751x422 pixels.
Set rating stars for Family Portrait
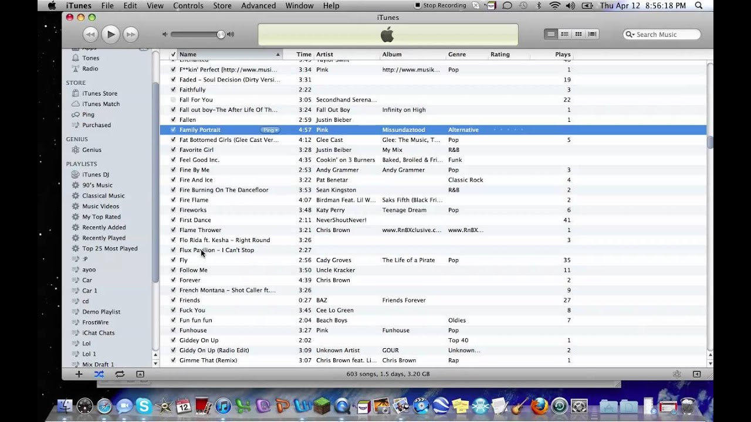508,130
